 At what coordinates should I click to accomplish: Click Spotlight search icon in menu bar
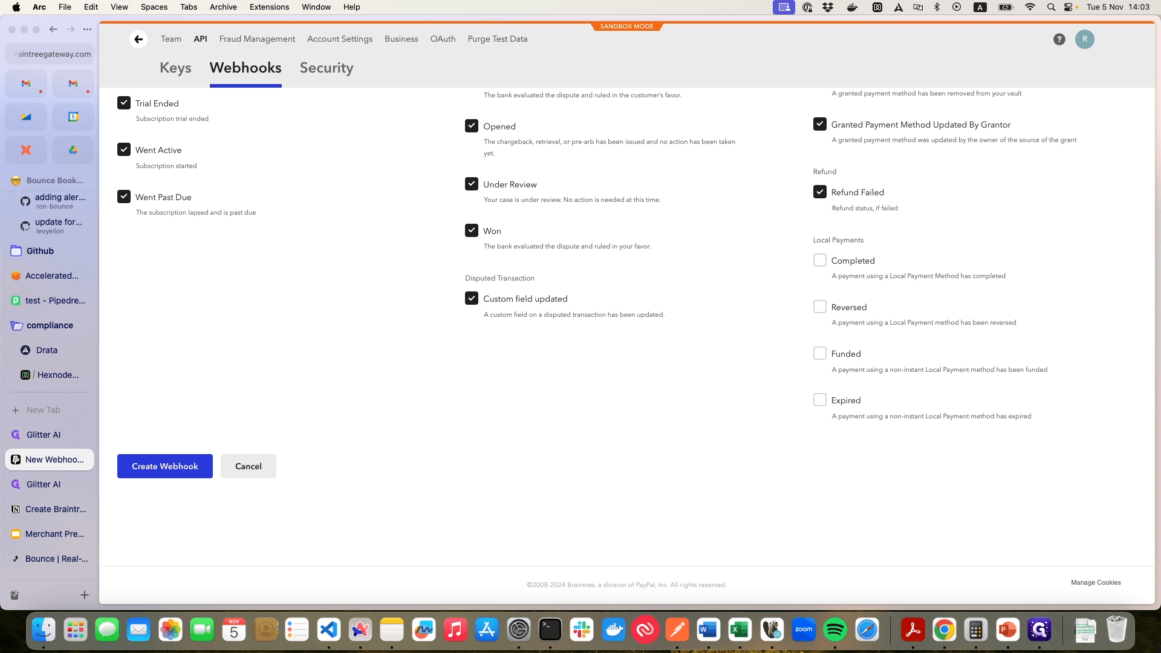[x=1051, y=7]
